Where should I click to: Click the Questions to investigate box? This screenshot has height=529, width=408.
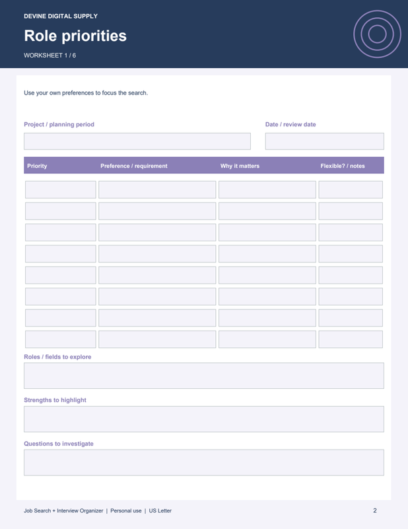click(x=204, y=462)
